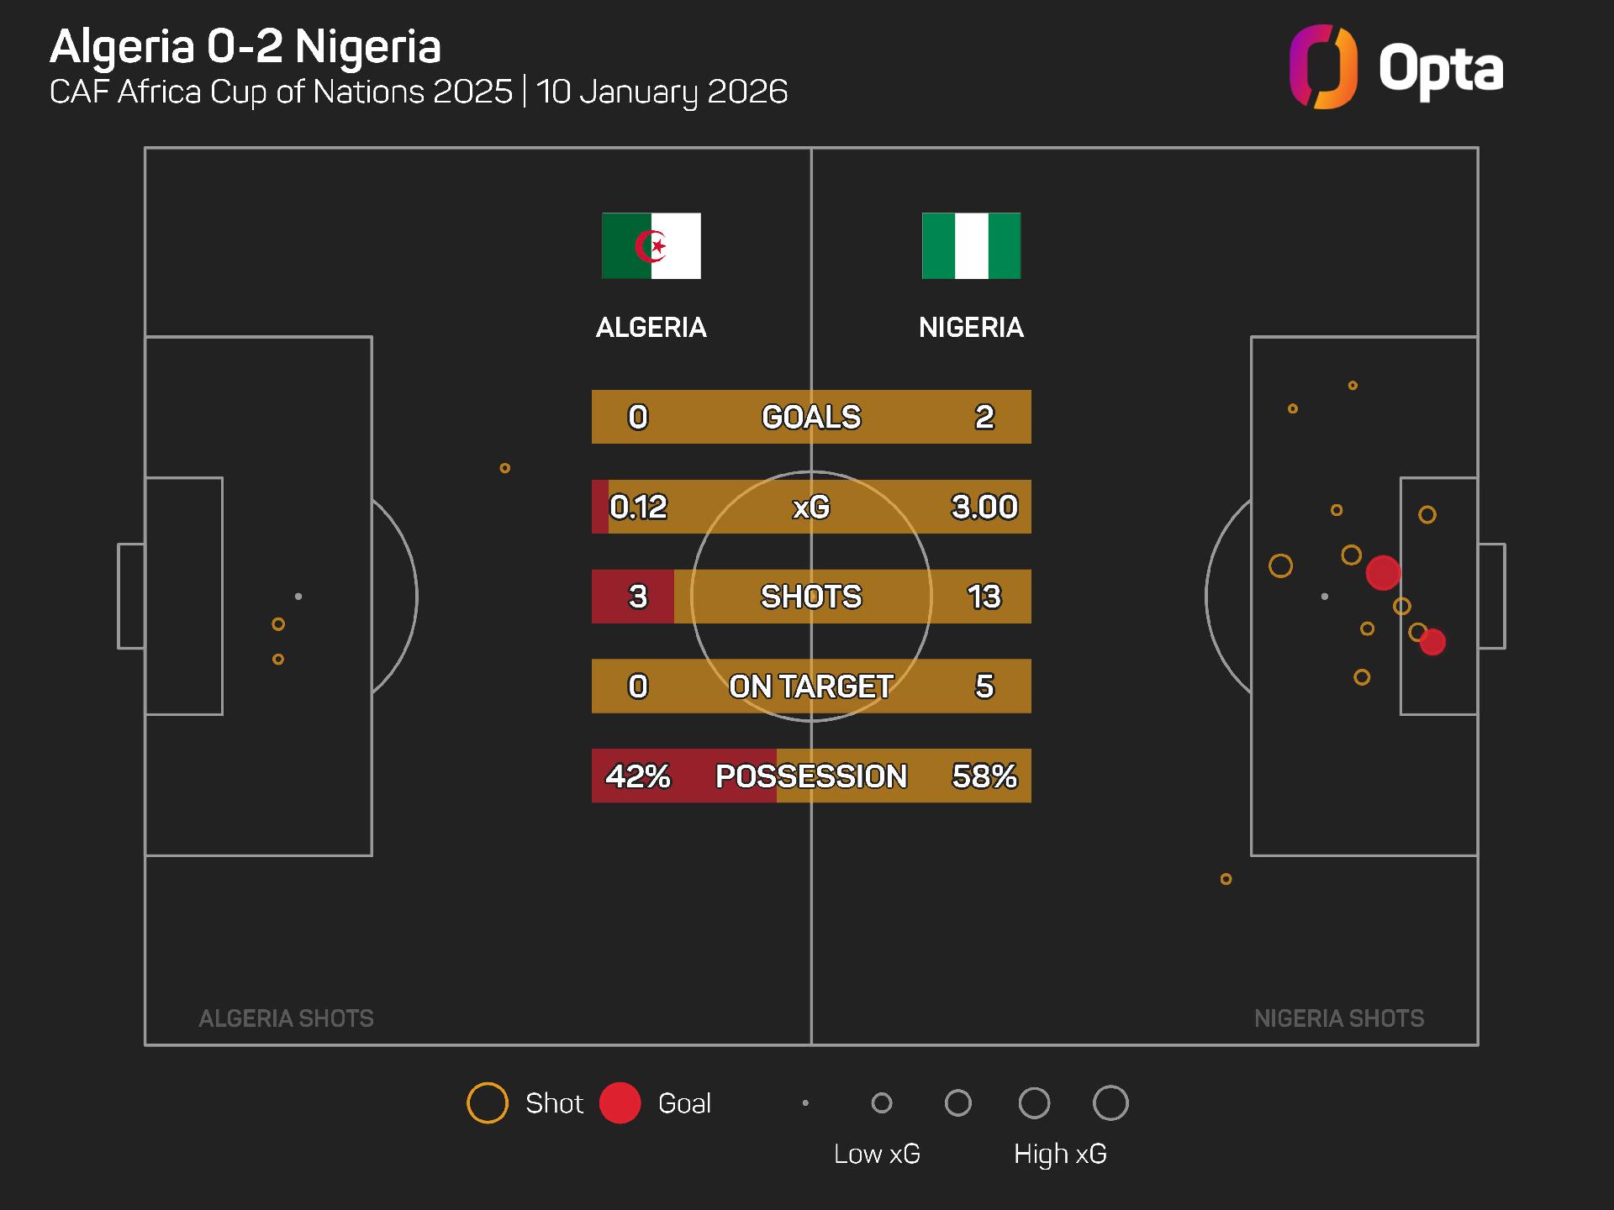Click the larger red Nigeria goal marker
Viewport: 1614px width, 1210px height.
(1383, 572)
